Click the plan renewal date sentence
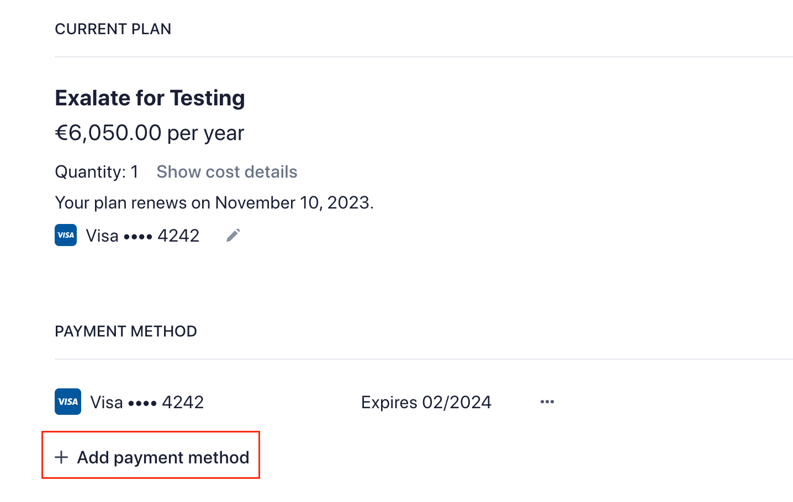Image resolution: width=793 pixels, height=502 pixels. 214,203
